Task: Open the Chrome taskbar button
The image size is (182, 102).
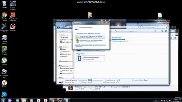Action: click(52, 100)
